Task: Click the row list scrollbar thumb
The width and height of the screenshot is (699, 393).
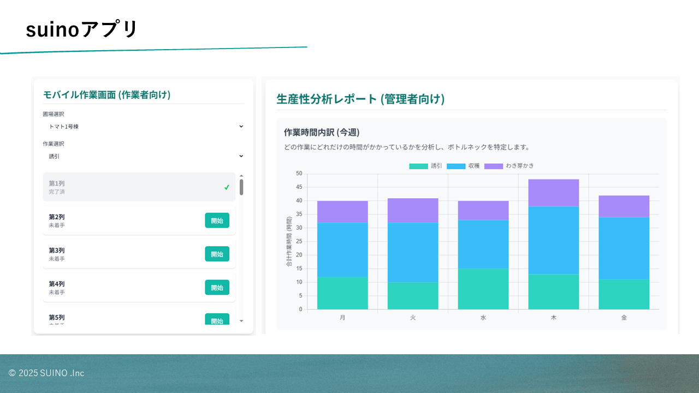Action: point(241,187)
